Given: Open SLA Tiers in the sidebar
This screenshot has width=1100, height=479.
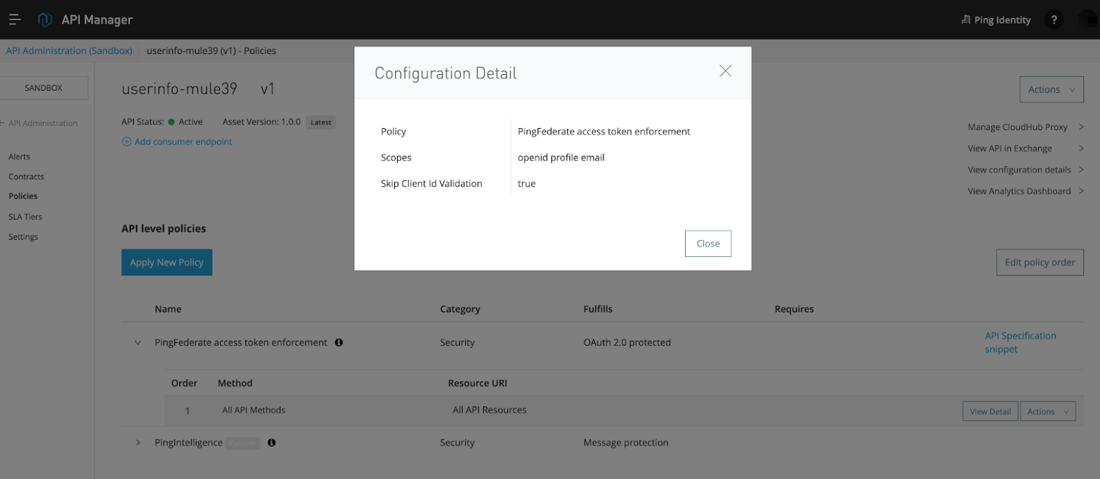Looking at the screenshot, I should [25, 217].
